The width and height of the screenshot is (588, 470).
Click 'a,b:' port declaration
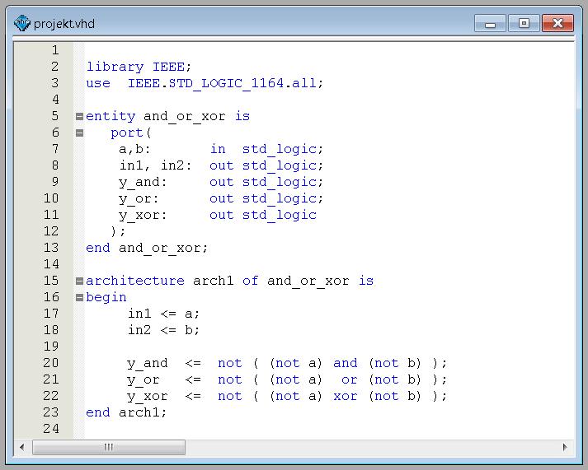pos(134,149)
